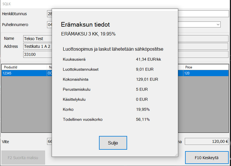
Task: Click the resize grip of the Erämaksun dialog
Action: click(176, 155)
